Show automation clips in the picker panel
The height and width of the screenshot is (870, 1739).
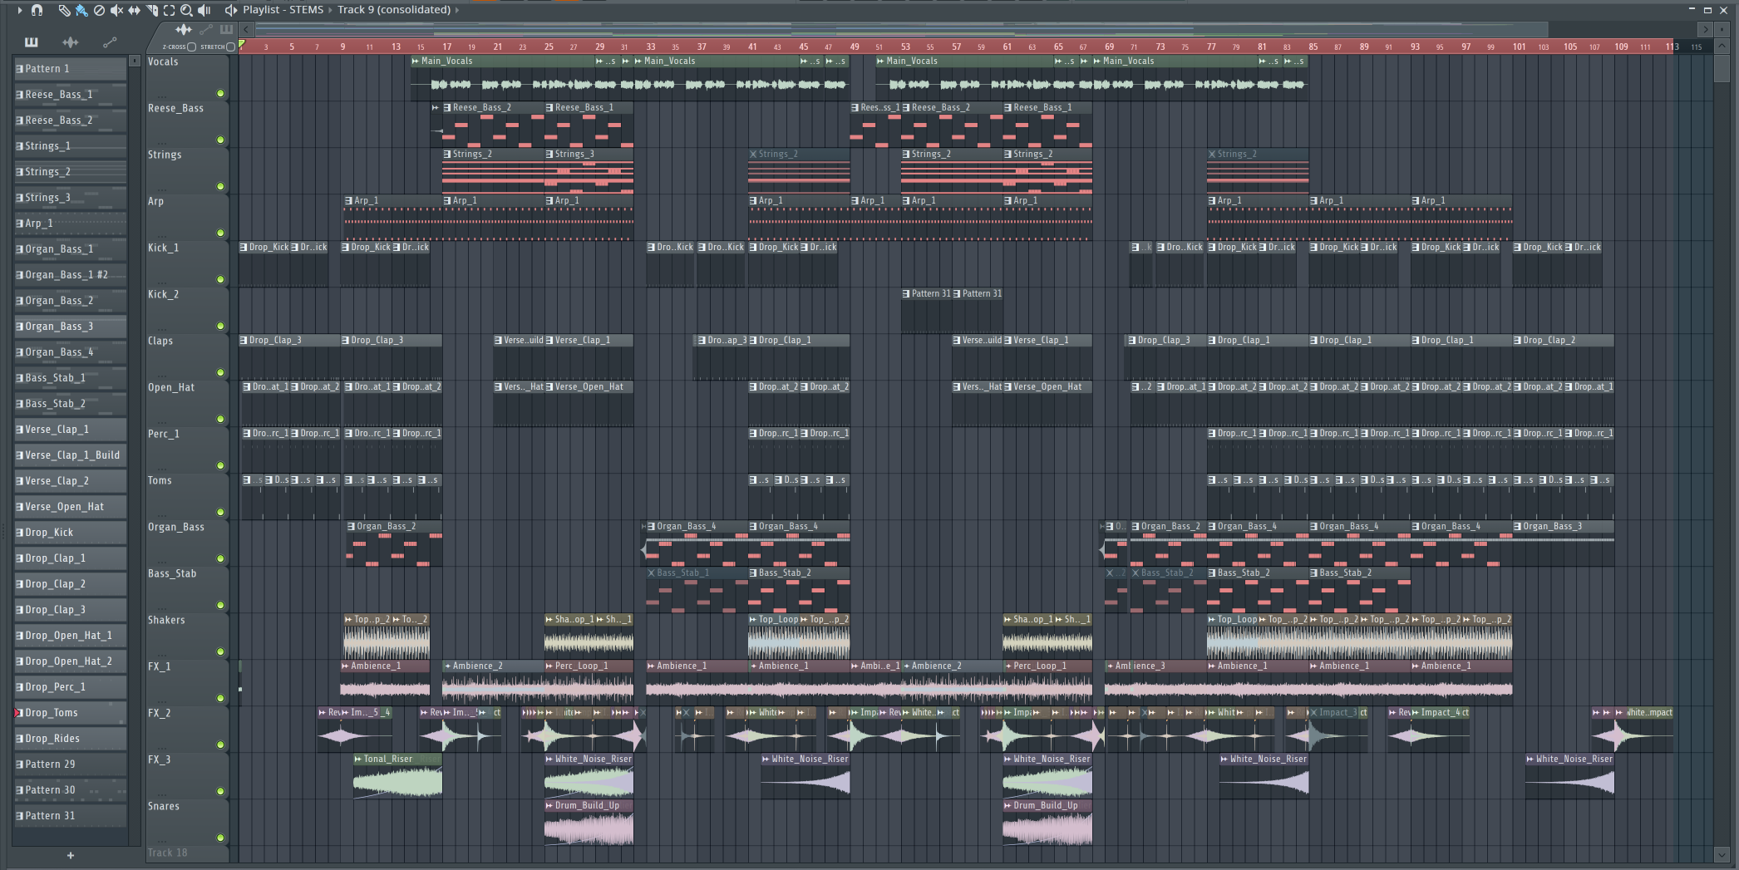click(x=109, y=42)
